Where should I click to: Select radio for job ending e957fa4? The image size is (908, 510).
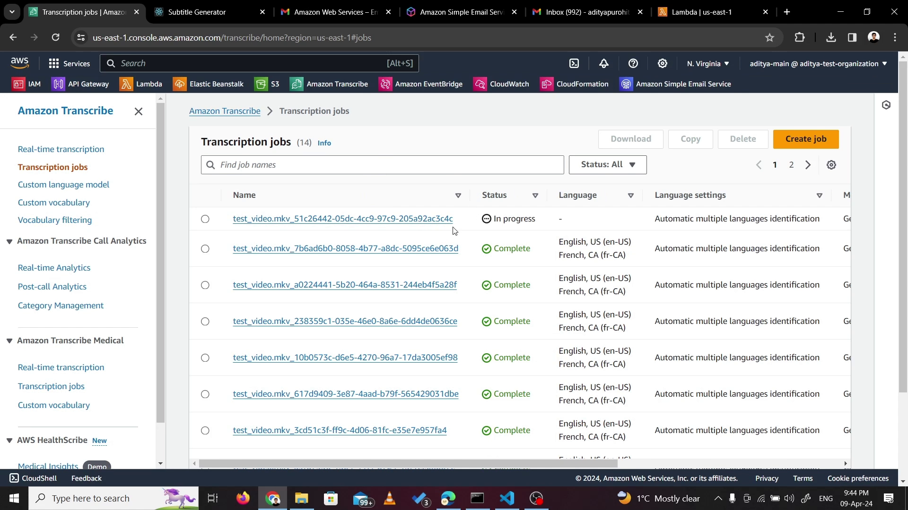point(205,431)
